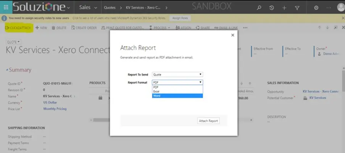
Task: Click the Assign Roles button
Action: (x=180, y=18)
